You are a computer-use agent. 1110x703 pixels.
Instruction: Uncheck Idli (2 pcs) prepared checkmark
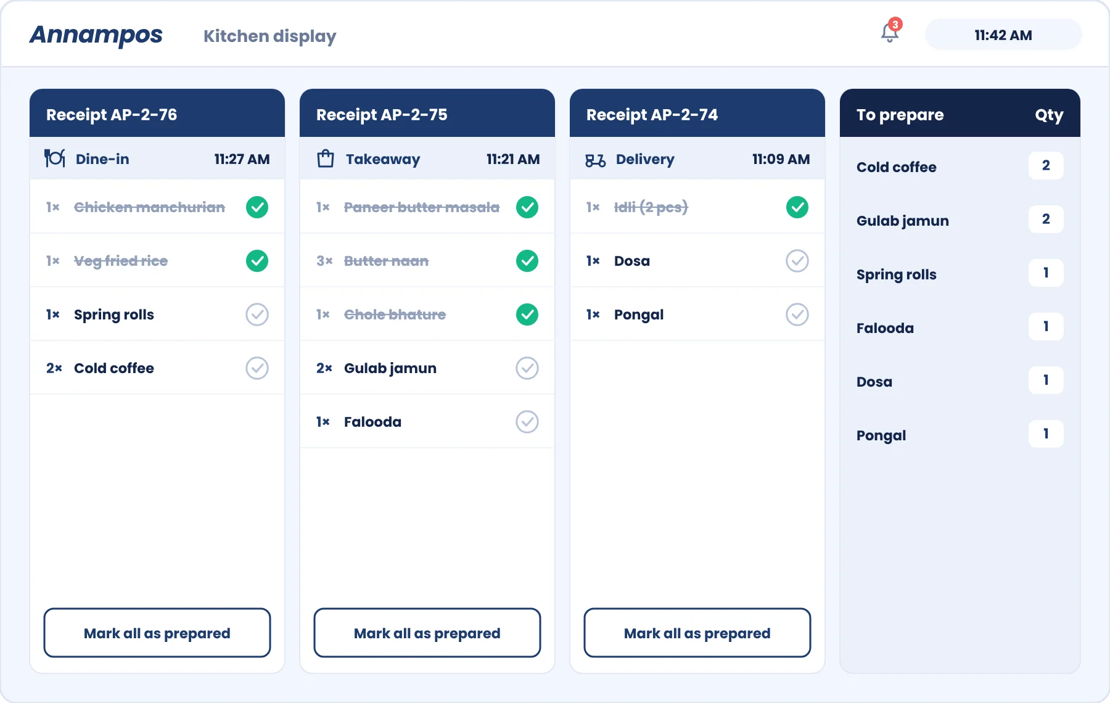coord(797,207)
